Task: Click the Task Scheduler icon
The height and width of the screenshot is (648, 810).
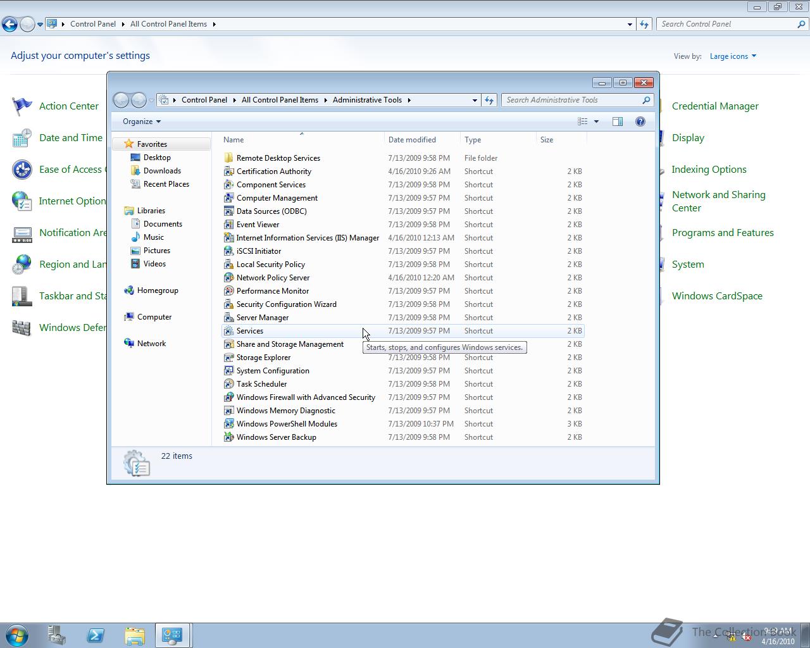Action: 229,384
